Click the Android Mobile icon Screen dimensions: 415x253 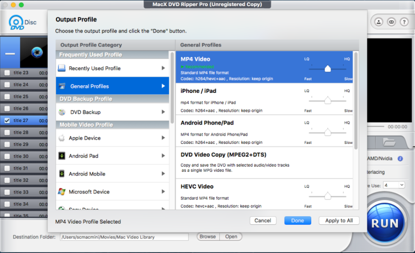[62, 174]
